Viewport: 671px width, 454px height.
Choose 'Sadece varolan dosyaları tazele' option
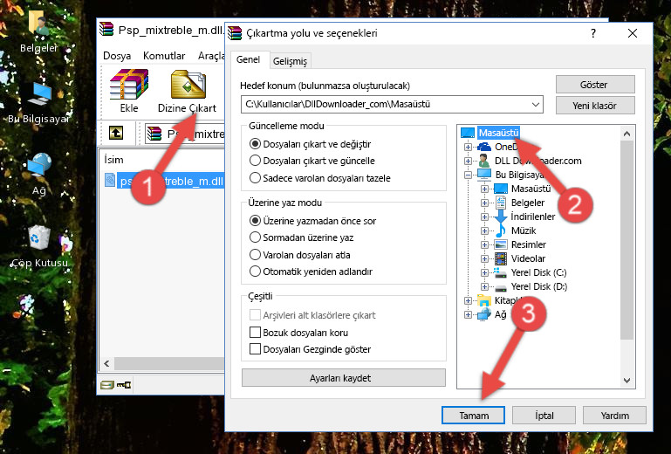(320, 178)
